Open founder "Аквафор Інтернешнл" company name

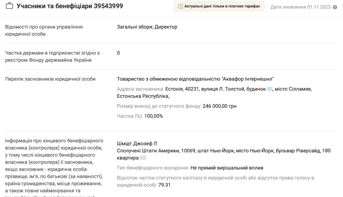click(x=195, y=79)
